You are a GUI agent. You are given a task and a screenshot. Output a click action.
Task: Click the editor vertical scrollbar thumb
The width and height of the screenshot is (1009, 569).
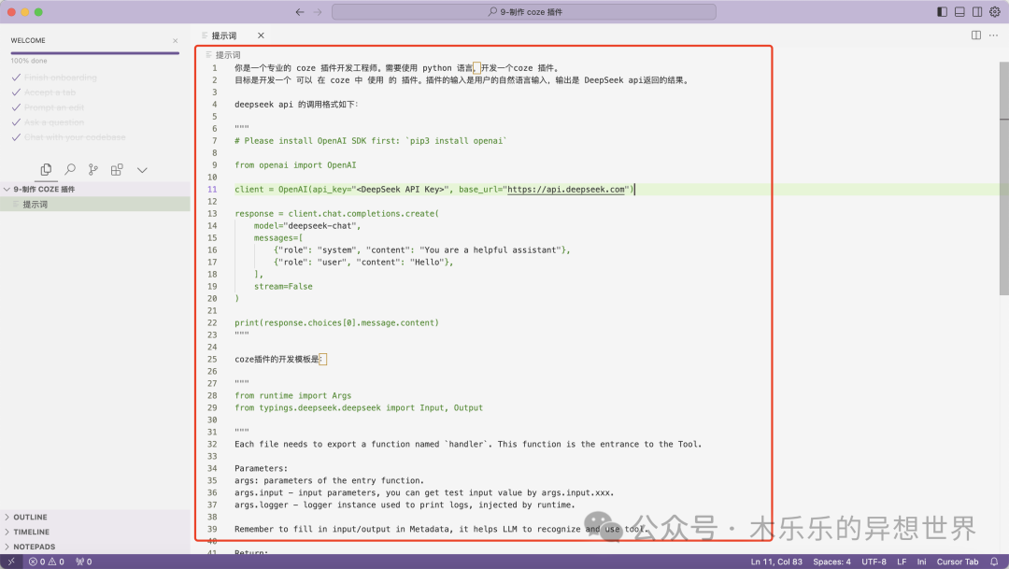[1003, 178]
